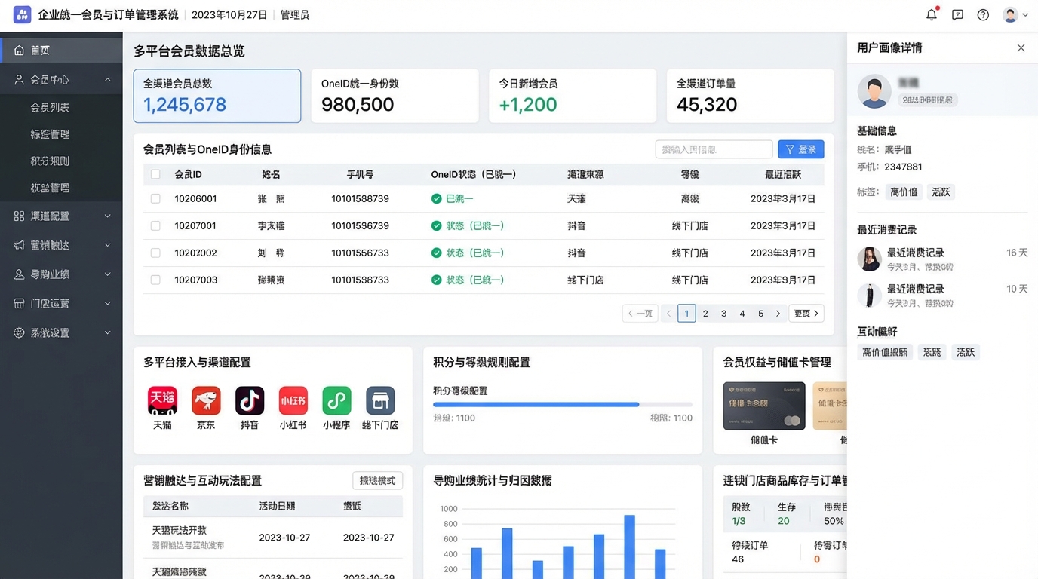Screen dimensions: 1038x579
Task: Open the 京东 channel icon
Action: 206,401
